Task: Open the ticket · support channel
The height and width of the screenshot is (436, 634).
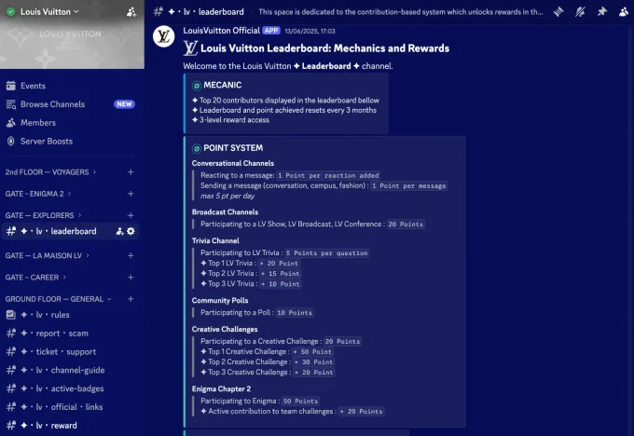Action: coord(58,351)
